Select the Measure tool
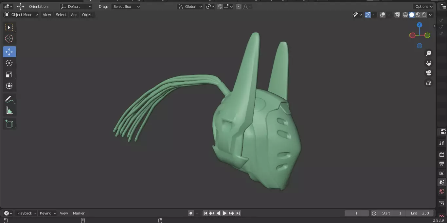 (9, 111)
